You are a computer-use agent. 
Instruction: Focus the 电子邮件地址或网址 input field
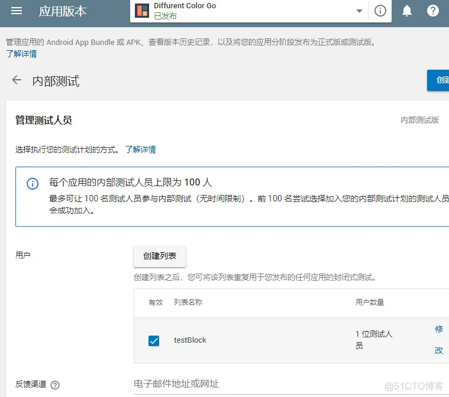click(x=291, y=384)
